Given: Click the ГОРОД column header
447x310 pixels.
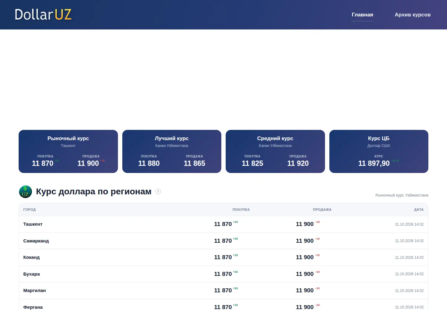Looking at the screenshot, I should click(29, 210).
